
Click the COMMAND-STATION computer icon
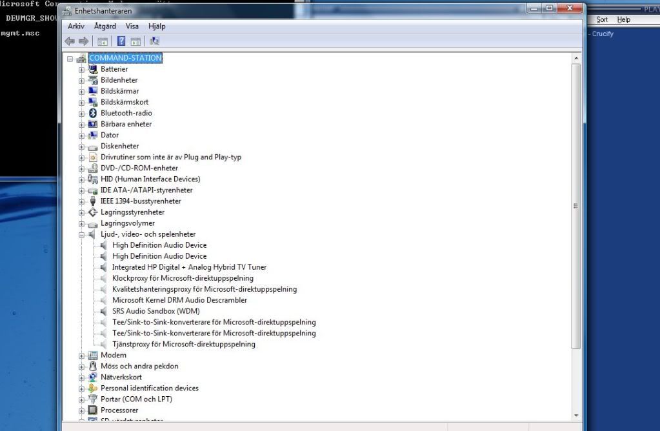tap(81, 59)
